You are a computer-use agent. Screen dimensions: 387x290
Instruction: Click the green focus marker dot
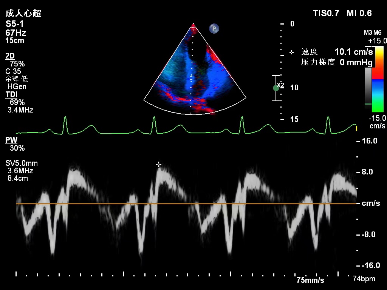(276, 88)
